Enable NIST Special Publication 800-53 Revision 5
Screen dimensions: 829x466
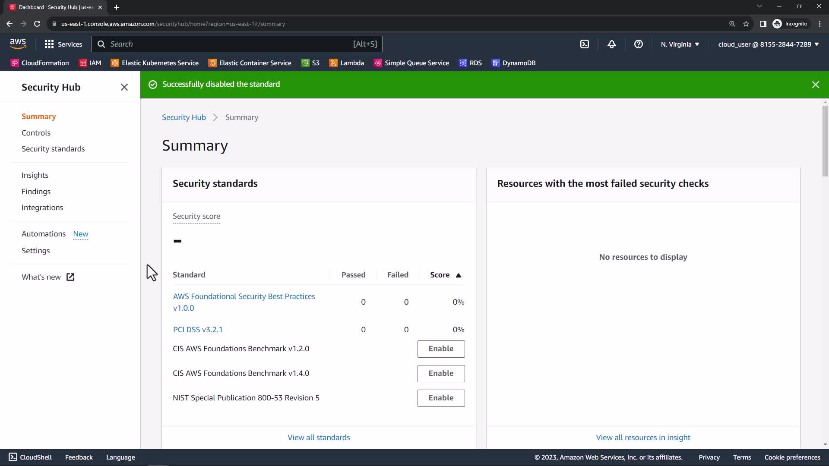[x=441, y=398]
